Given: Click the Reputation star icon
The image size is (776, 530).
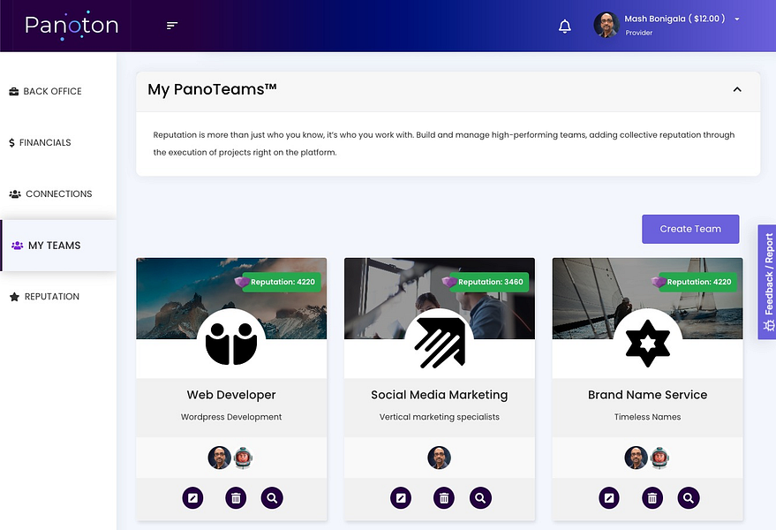Looking at the screenshot, I should click(14, 297).
